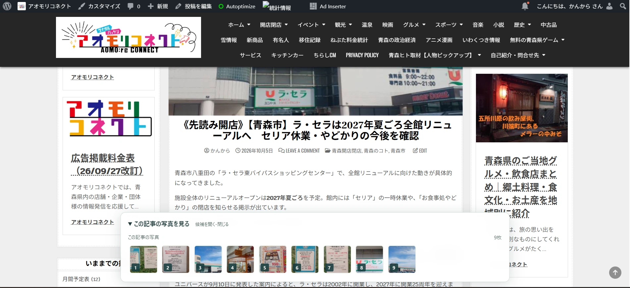Open photo thumbnail number 7
Viewport: 630px width, 288px height.
(337, 259)
